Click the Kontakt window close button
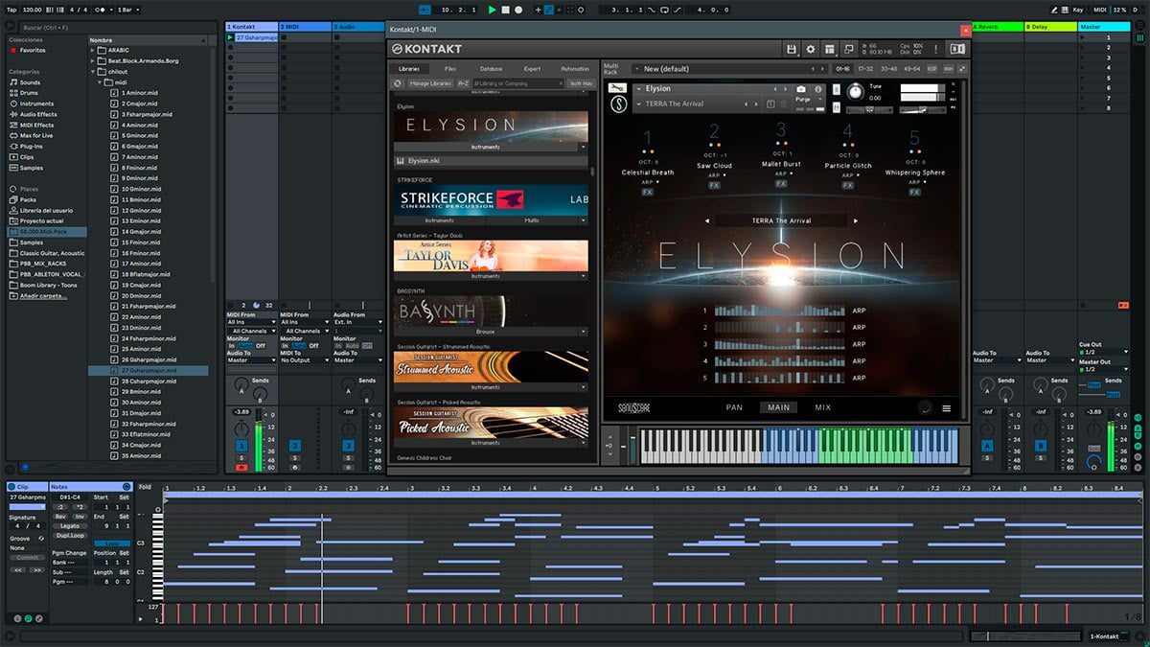This screenshot has height=647, width=1150. click(966, 30)
